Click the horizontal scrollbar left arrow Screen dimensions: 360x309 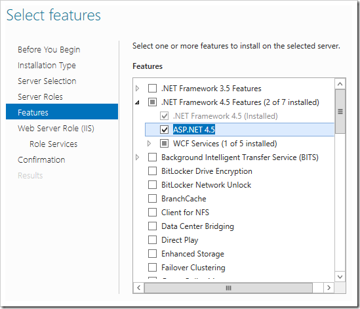point(138,287)
